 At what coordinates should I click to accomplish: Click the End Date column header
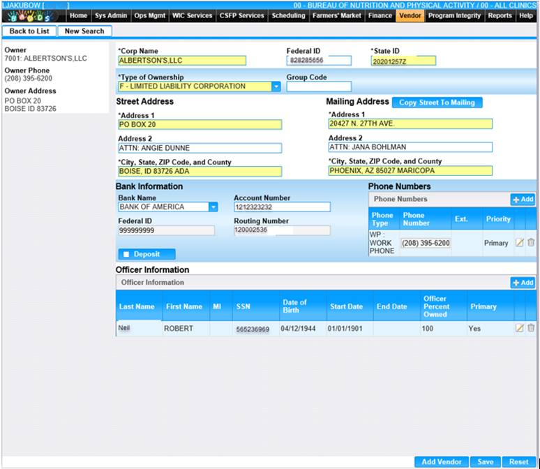396,306
